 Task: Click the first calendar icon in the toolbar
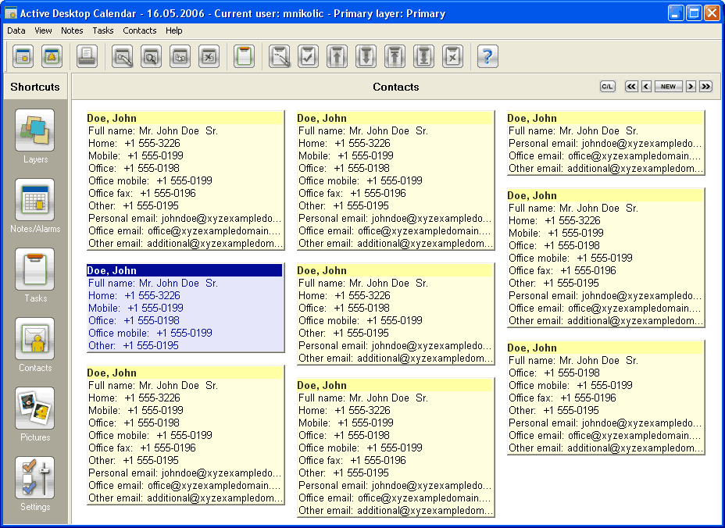coord(23,56)
